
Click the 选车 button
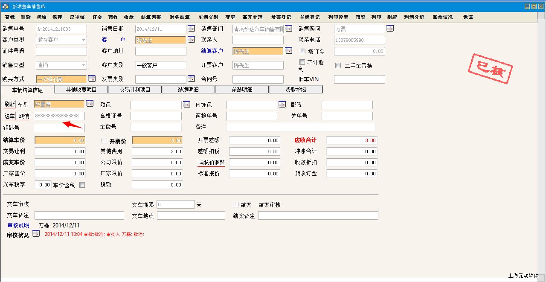coord(9,116)
